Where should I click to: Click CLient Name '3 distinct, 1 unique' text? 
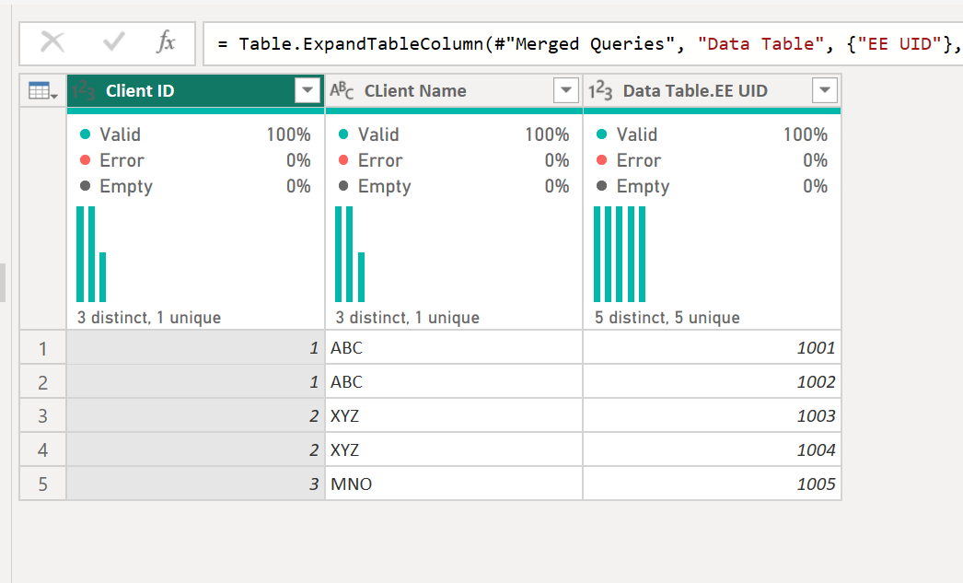tap(407, 318)
